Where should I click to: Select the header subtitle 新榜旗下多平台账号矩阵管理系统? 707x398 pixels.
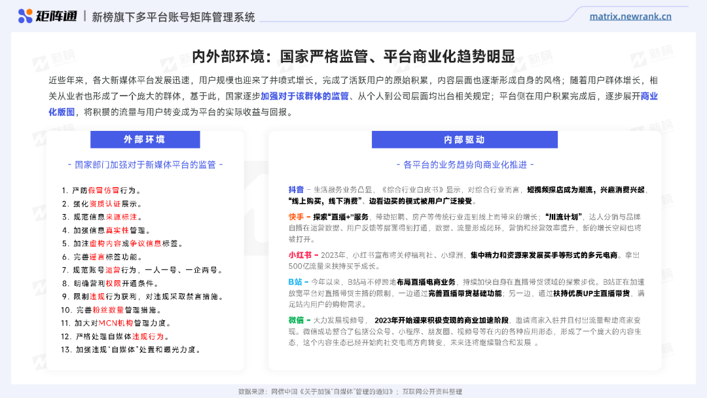[173, 17]
